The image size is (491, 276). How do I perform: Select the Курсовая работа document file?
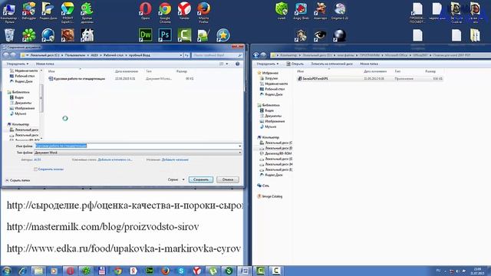pyautogui.click(x=77, y=78)
